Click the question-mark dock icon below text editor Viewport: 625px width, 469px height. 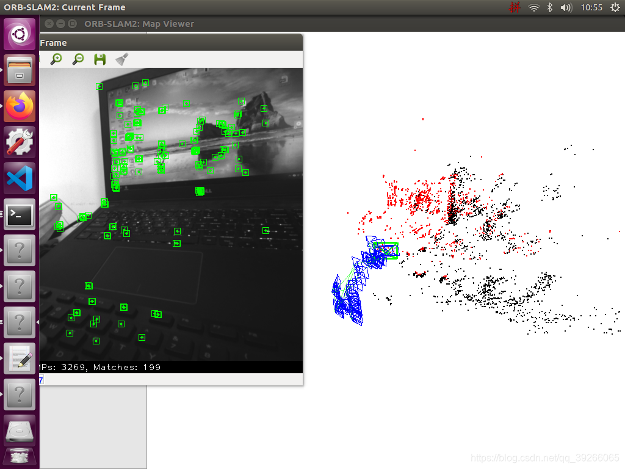click(20, 394)
